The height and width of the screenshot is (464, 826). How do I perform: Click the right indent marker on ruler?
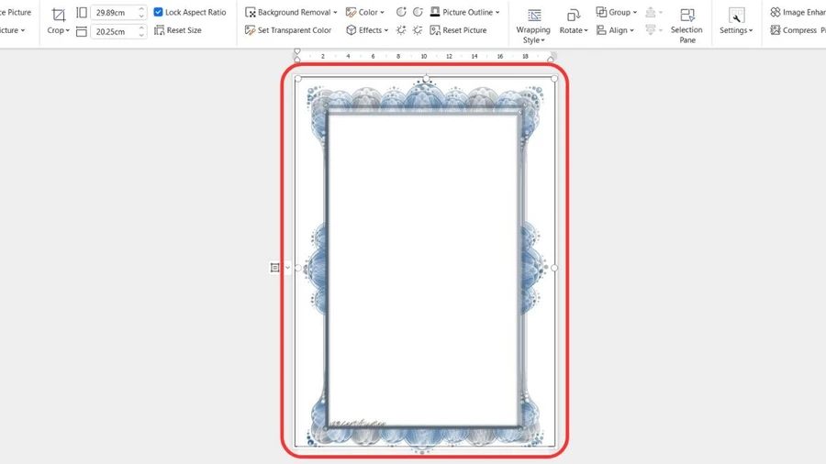551,60
